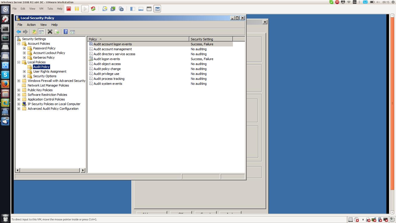Click the USB device icon in VMware status bar
The image size is (396, 223).
(x=380, y=220)
